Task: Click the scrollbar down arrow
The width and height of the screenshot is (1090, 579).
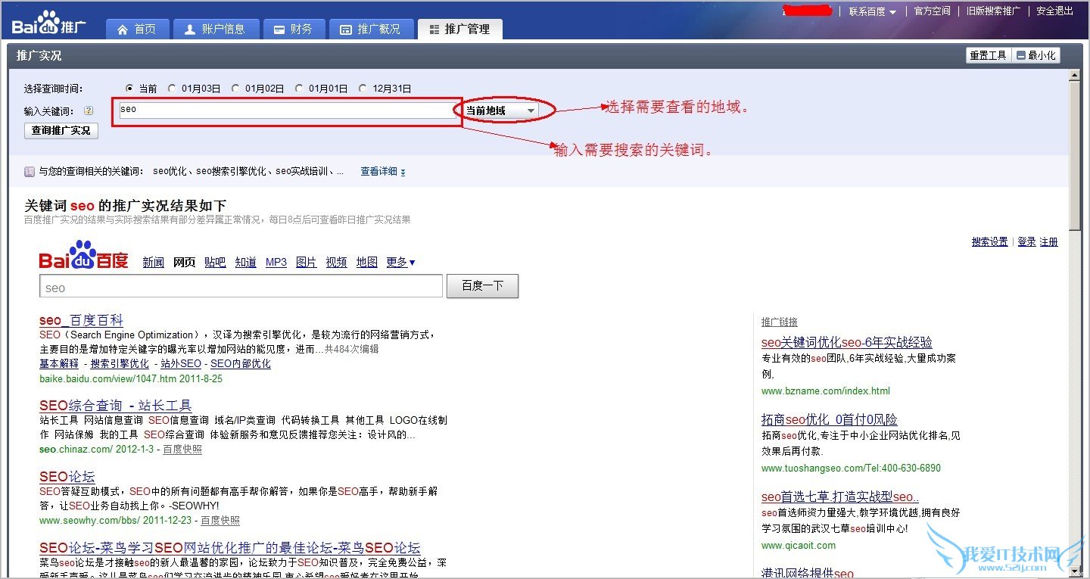Action: pyautogui.click(x=1074, y=570)
